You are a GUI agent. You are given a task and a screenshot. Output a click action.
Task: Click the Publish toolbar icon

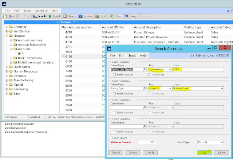point(141,16)
